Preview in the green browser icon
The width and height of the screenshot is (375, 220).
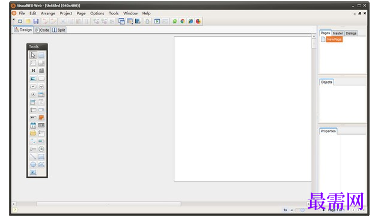(175, 21)
